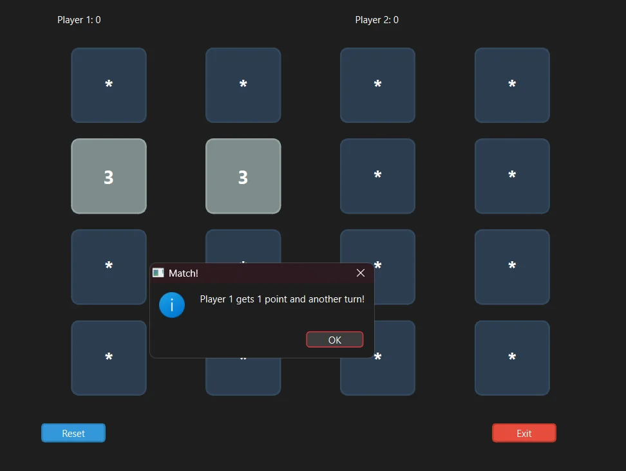Flip the third card in the top row
Screen dimensions: 626x471
[x=377, y=84]
